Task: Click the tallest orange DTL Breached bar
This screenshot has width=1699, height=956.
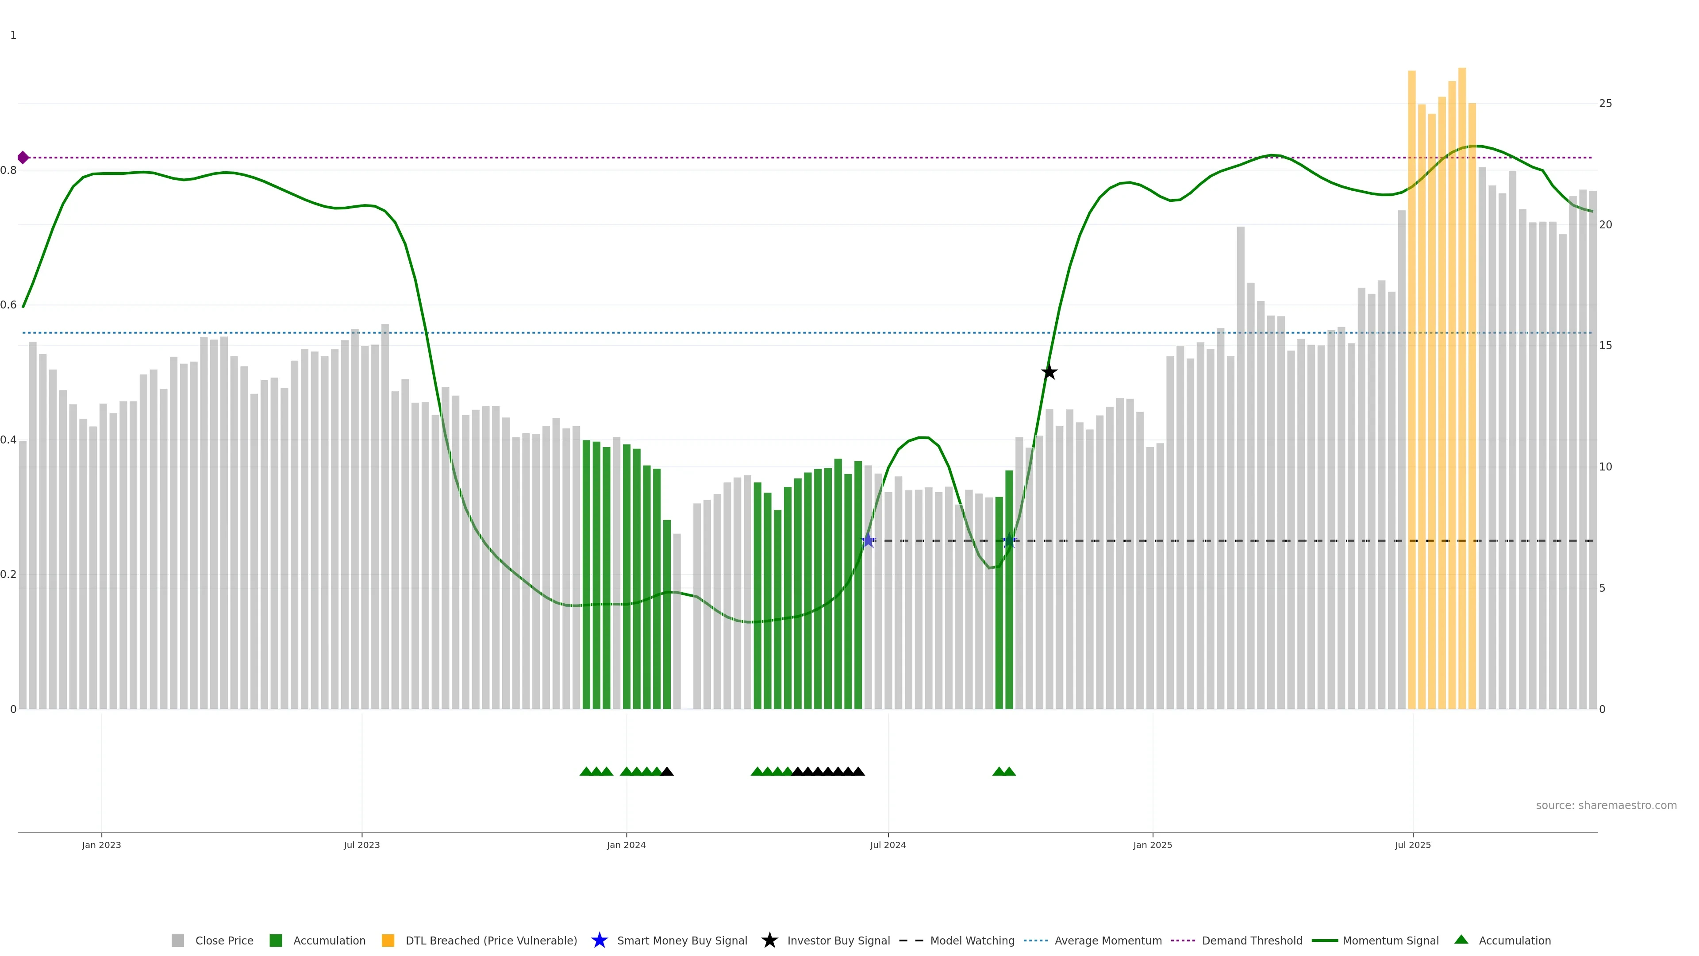Action: (1461, 396)
